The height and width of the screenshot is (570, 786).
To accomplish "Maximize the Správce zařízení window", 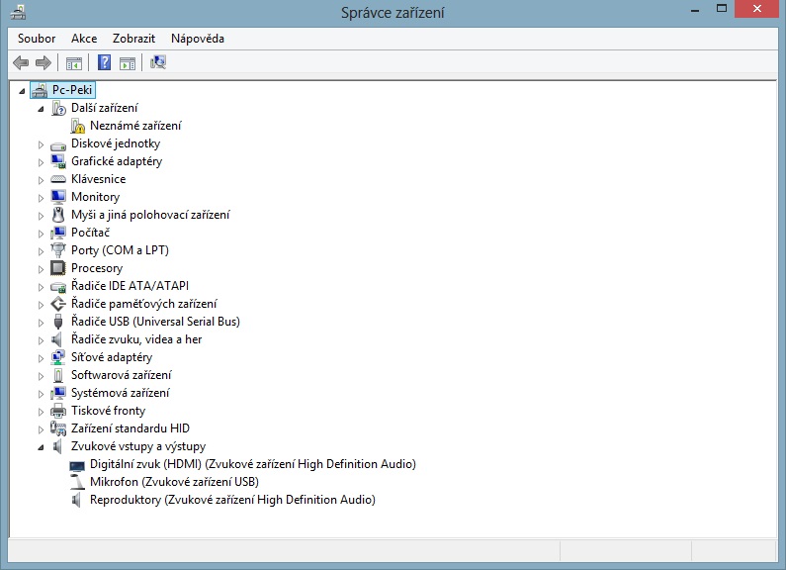I will (x=722, y=9).
